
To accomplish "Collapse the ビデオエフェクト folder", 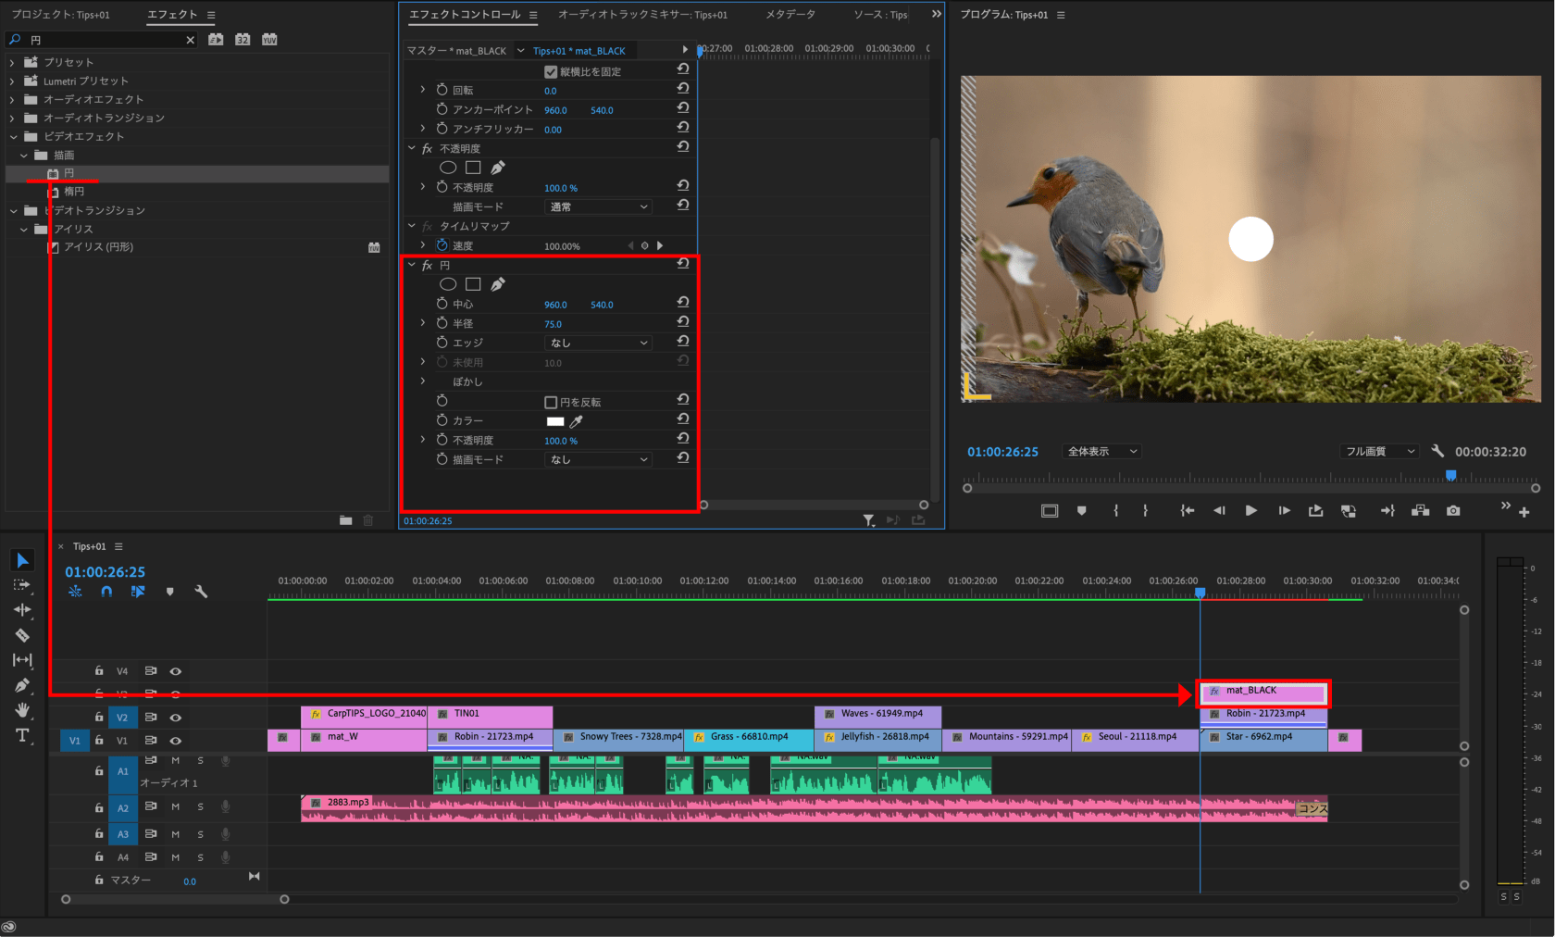I will pos(13,136).
